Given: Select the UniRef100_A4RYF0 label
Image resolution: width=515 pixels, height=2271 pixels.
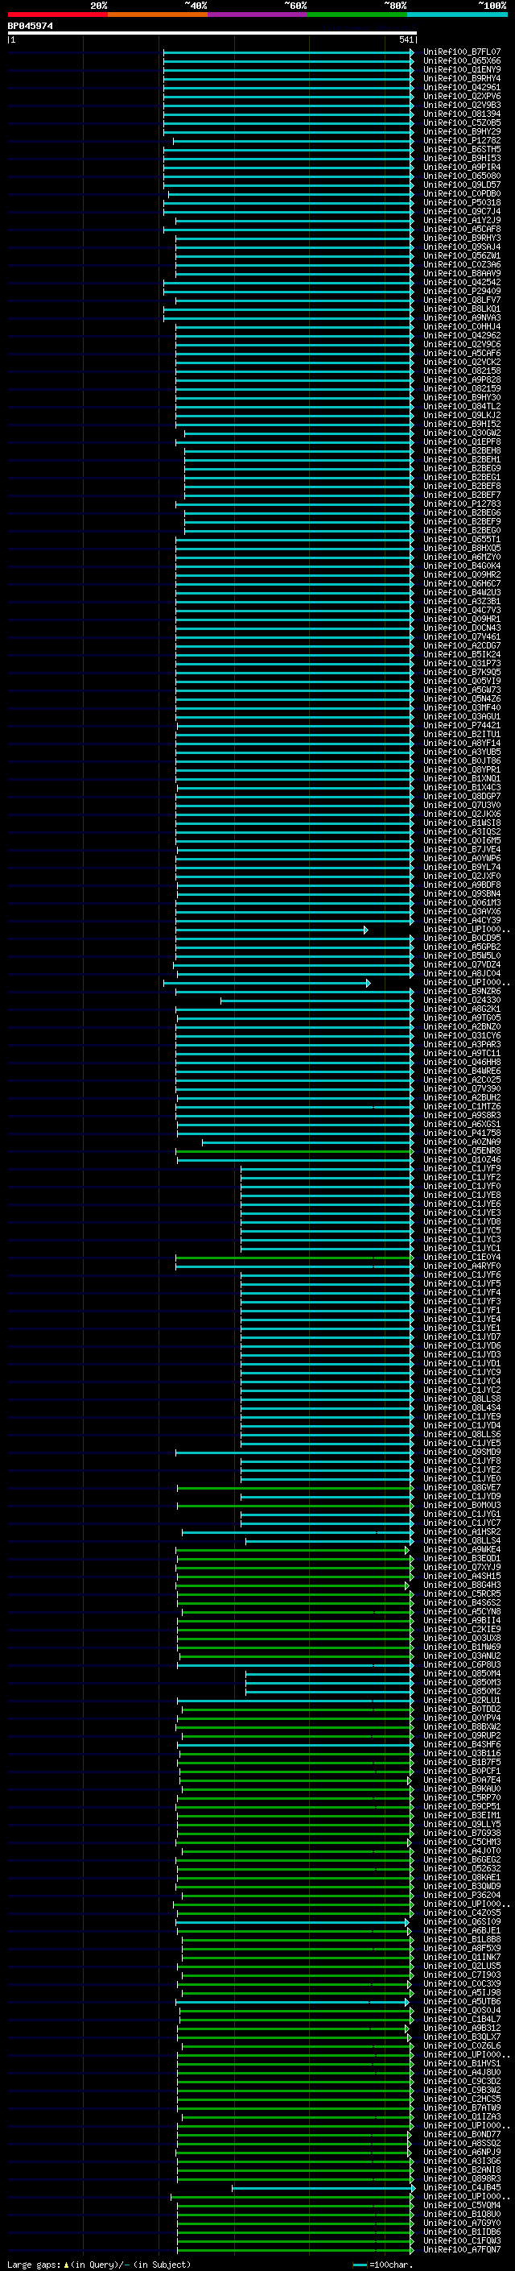Looking at the screenshot, I should coord(461,1266).
